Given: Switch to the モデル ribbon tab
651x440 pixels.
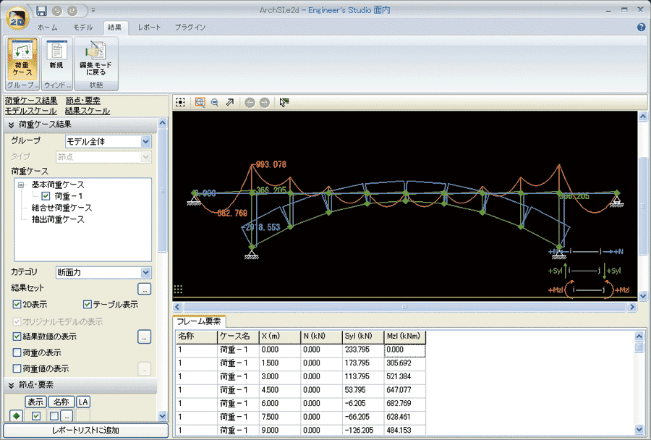Looking at the screenshot, I should (82, 27).
